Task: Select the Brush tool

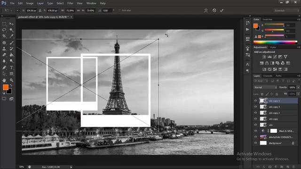Action: (x=11, y=43)
